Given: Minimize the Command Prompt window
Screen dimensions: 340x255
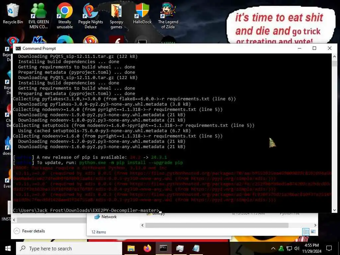Looking at the screenshot, I should click(x=299, y=48).
